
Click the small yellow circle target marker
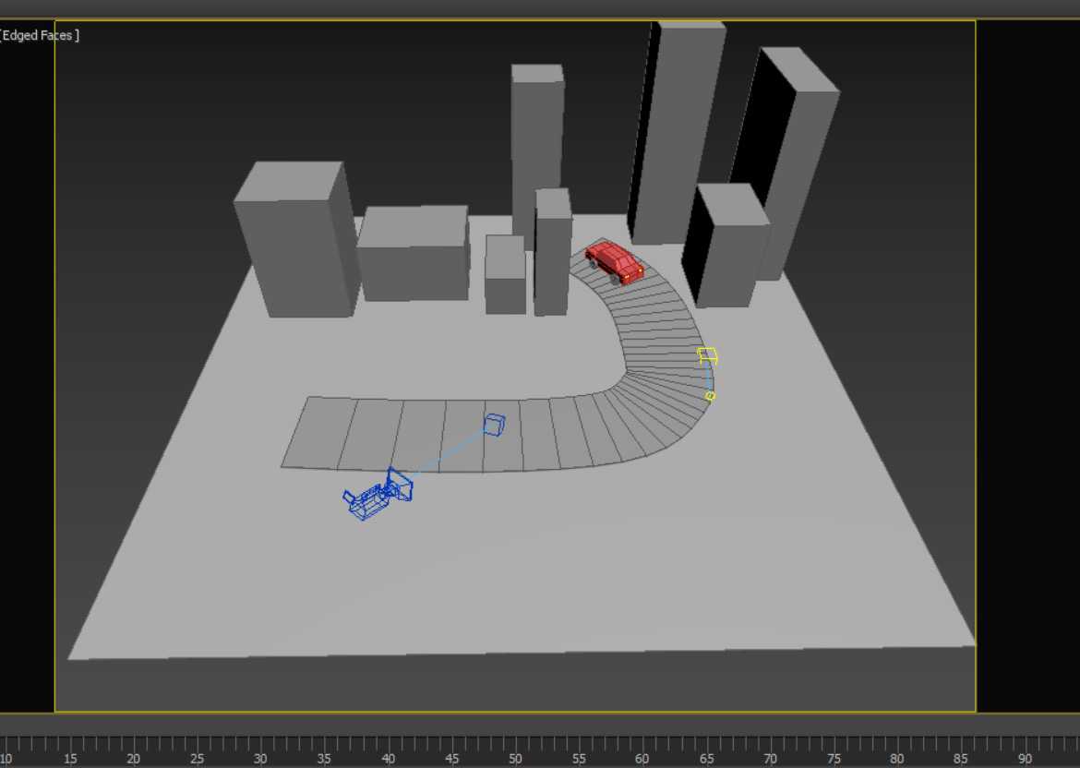click(x=710, y=396)
